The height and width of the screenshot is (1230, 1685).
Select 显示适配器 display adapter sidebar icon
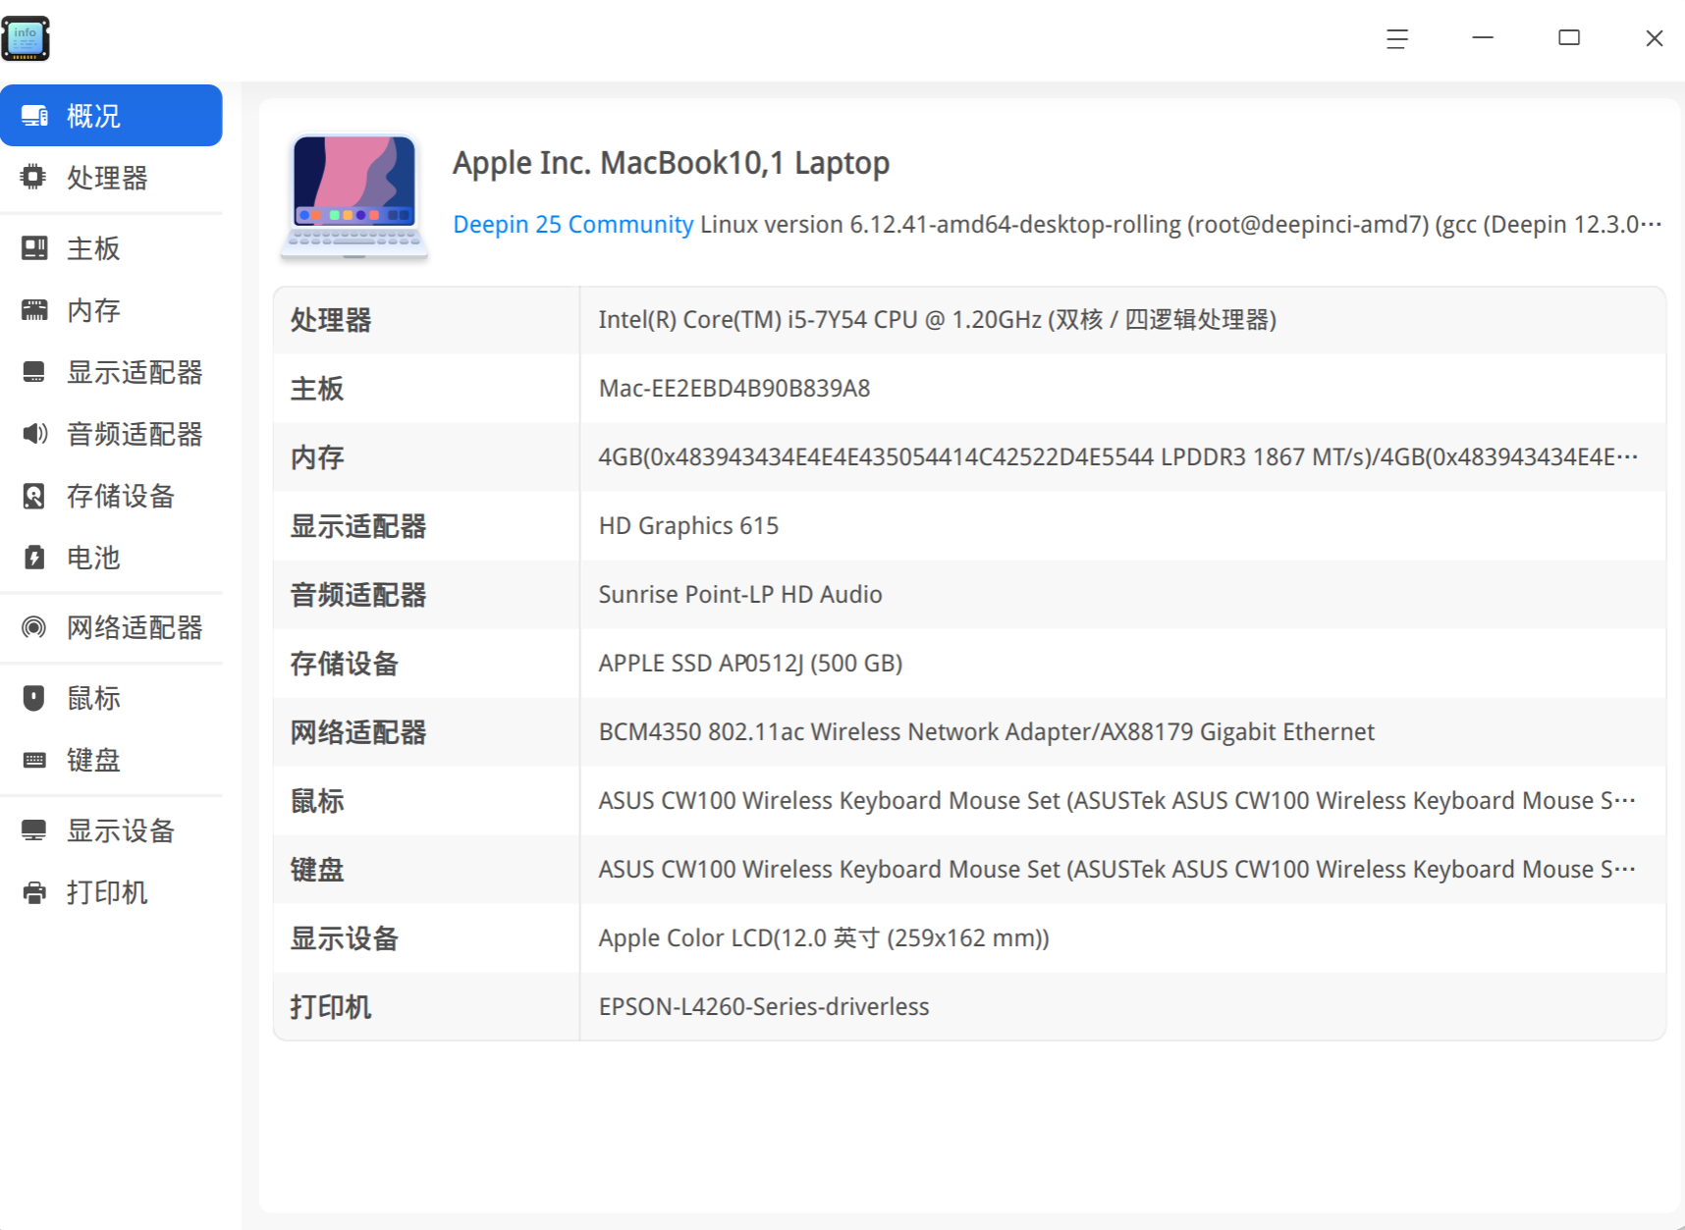pos(33,372)
